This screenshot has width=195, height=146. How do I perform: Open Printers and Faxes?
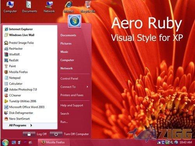click(x=72, y=95)
